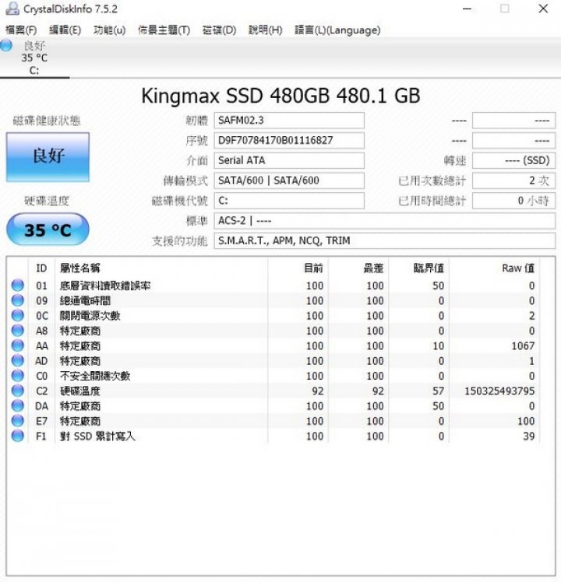Click the 磁碟健康狀態 label
Image resolution: width=561 pixels, height=582 pixels.
point(47,121)
